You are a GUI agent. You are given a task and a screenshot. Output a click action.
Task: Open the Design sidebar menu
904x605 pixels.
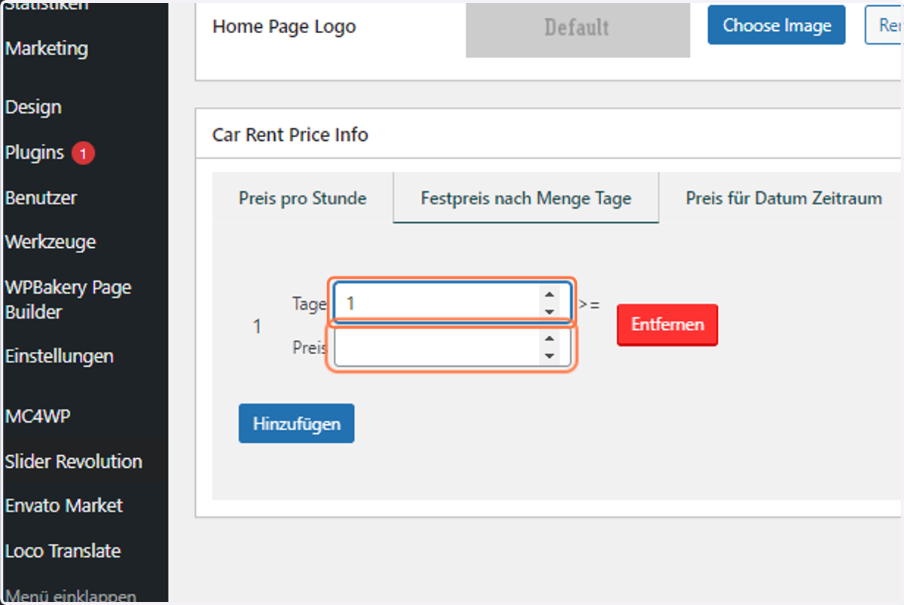click(x=33, y=107)
